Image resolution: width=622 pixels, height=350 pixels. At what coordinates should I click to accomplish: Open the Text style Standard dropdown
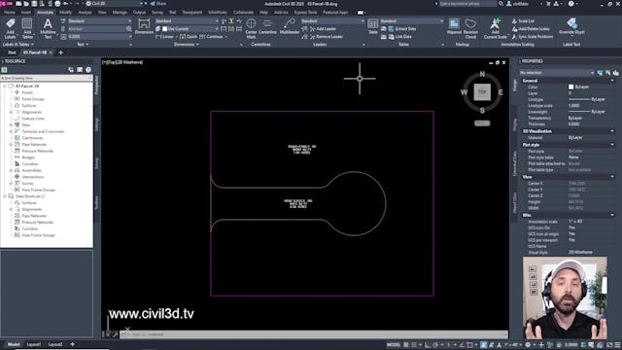99,21
